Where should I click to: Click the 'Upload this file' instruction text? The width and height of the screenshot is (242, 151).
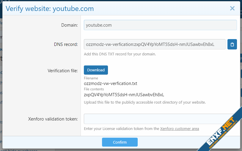[145, 102]
